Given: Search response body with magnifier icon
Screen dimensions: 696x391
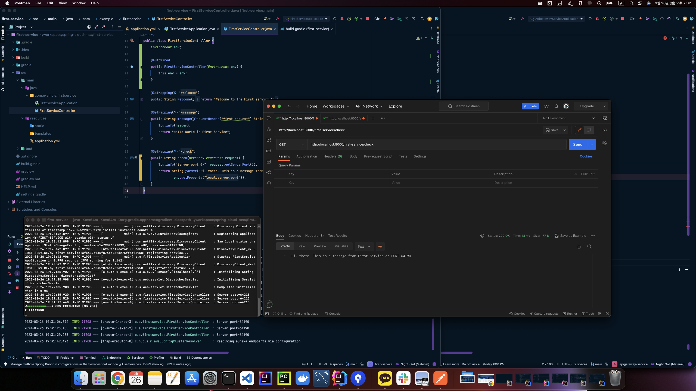Looking at the screenshot, I should coord(589,247).
